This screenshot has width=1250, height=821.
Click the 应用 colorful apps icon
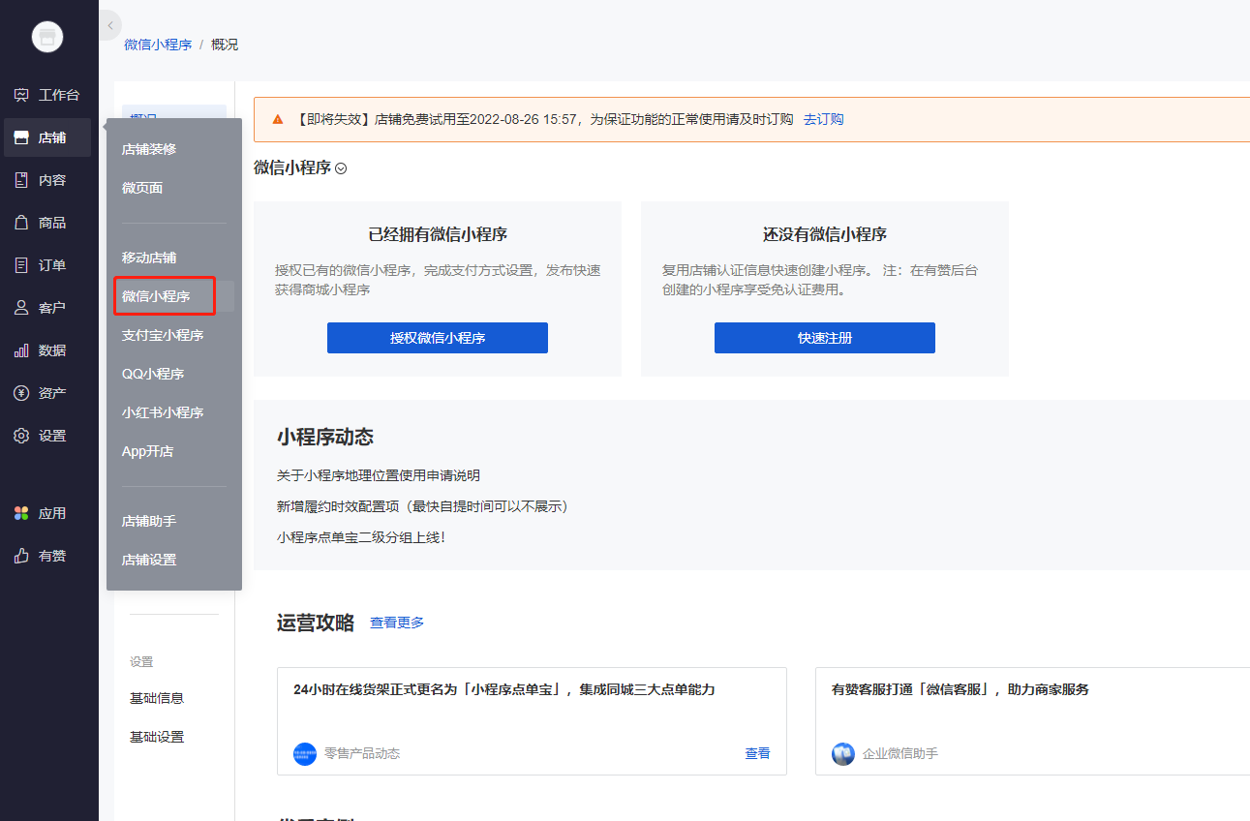pyautogui.click(x=21, y=513)
